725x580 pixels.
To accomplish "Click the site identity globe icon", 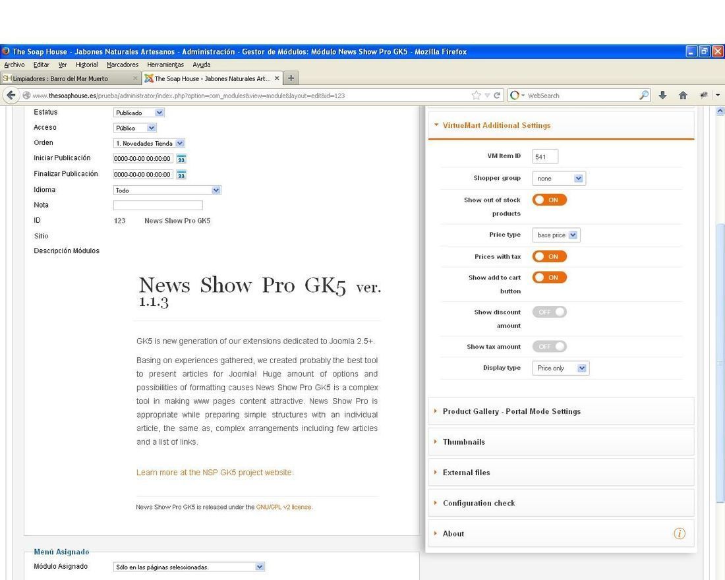I will pos(26,96).
